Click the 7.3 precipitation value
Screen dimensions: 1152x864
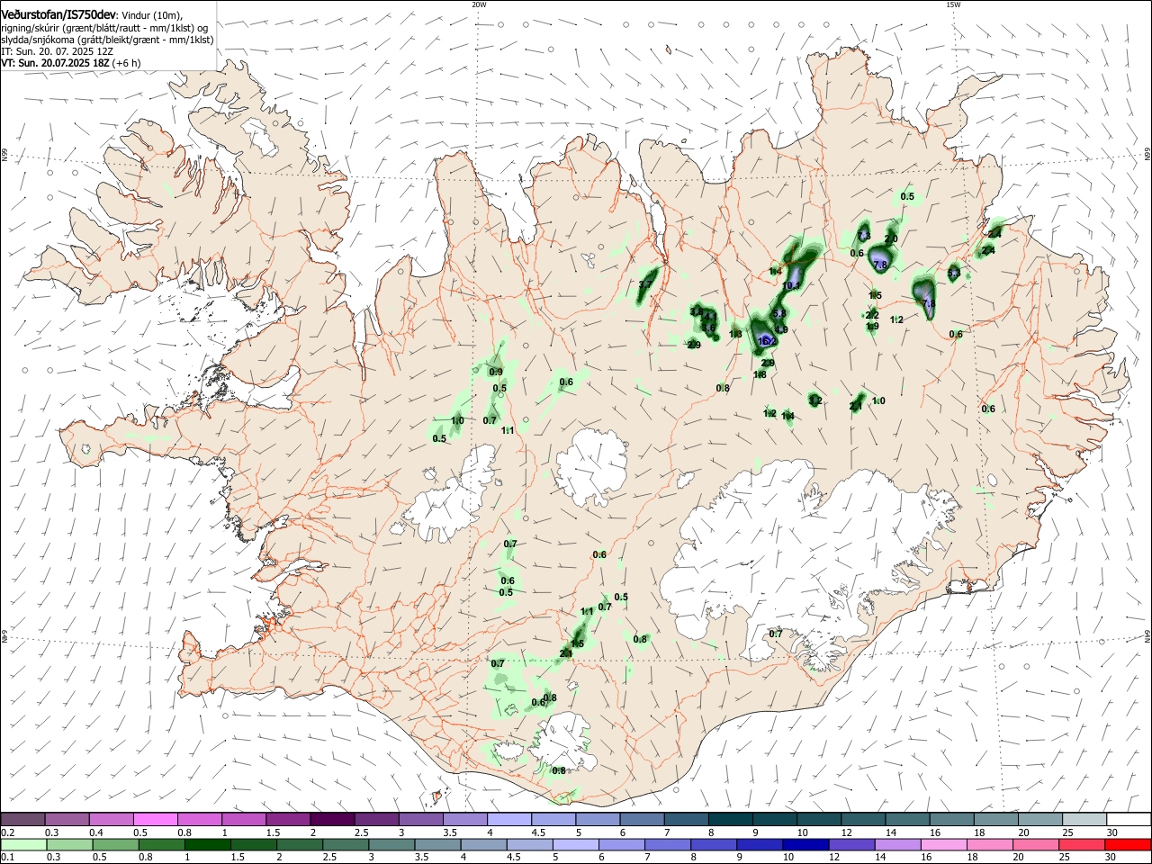point(864,236)
